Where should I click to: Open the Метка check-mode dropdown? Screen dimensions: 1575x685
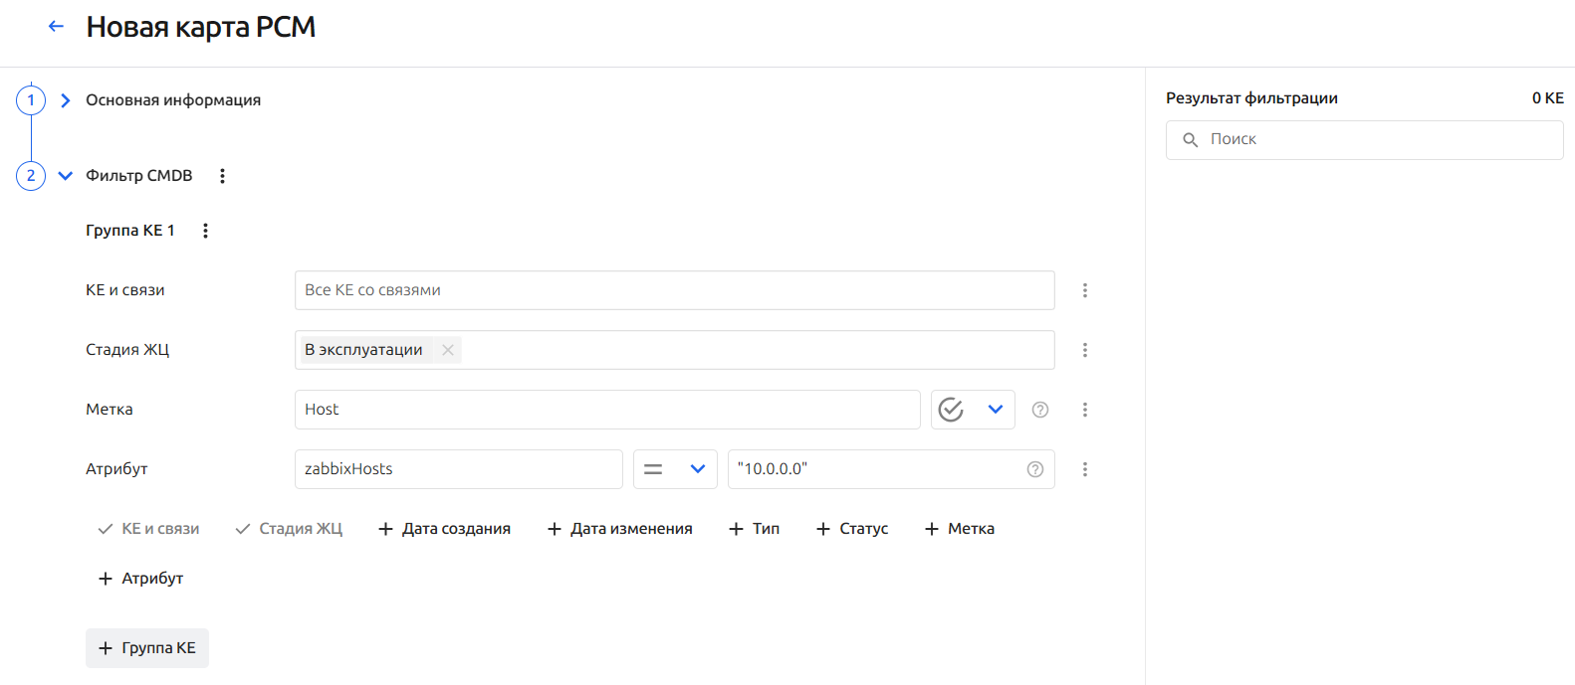(x=973, y=410)
